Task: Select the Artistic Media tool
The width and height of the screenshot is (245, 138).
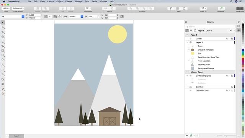Action: click(x=3, y=46)
